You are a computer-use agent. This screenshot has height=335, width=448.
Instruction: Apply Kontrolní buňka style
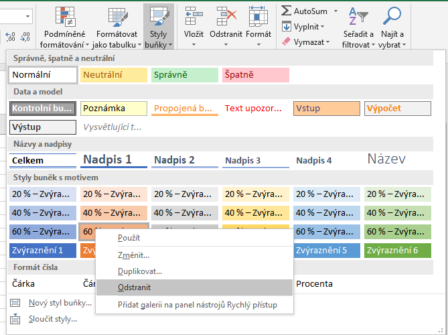coord(43,109)
